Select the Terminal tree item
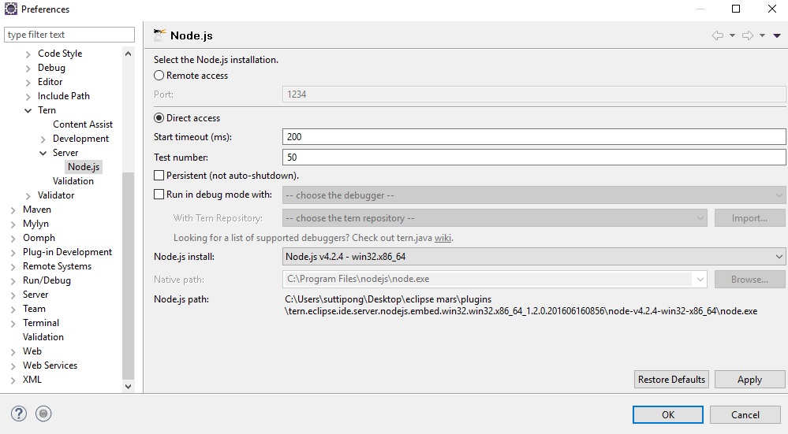Image resolution: width=788 pixels, height=434 pixels. (x=41, y=323)
